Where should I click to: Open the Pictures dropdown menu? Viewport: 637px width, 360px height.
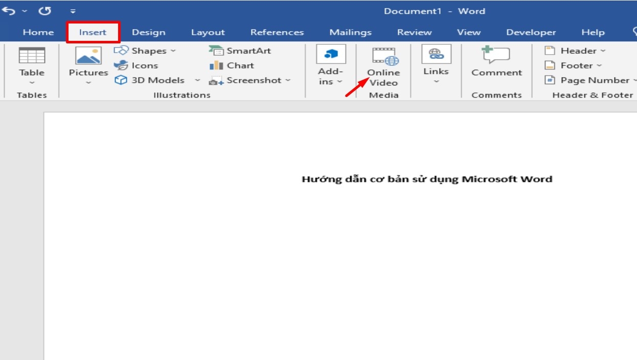(88, 82)
